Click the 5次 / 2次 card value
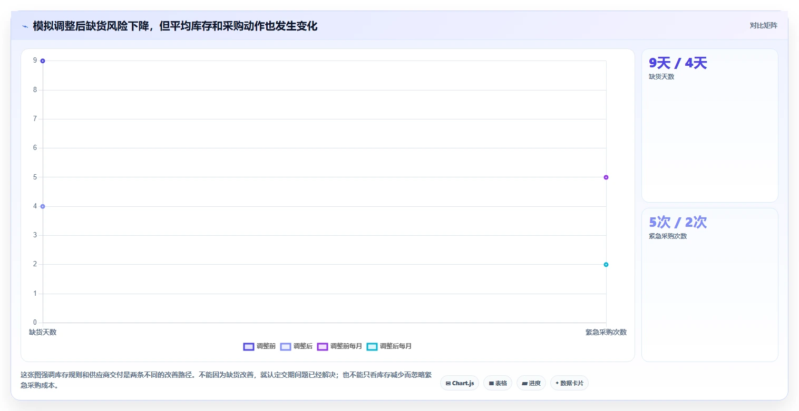The height and width of the screenshot is (411, 799). (x=678, y=223)
